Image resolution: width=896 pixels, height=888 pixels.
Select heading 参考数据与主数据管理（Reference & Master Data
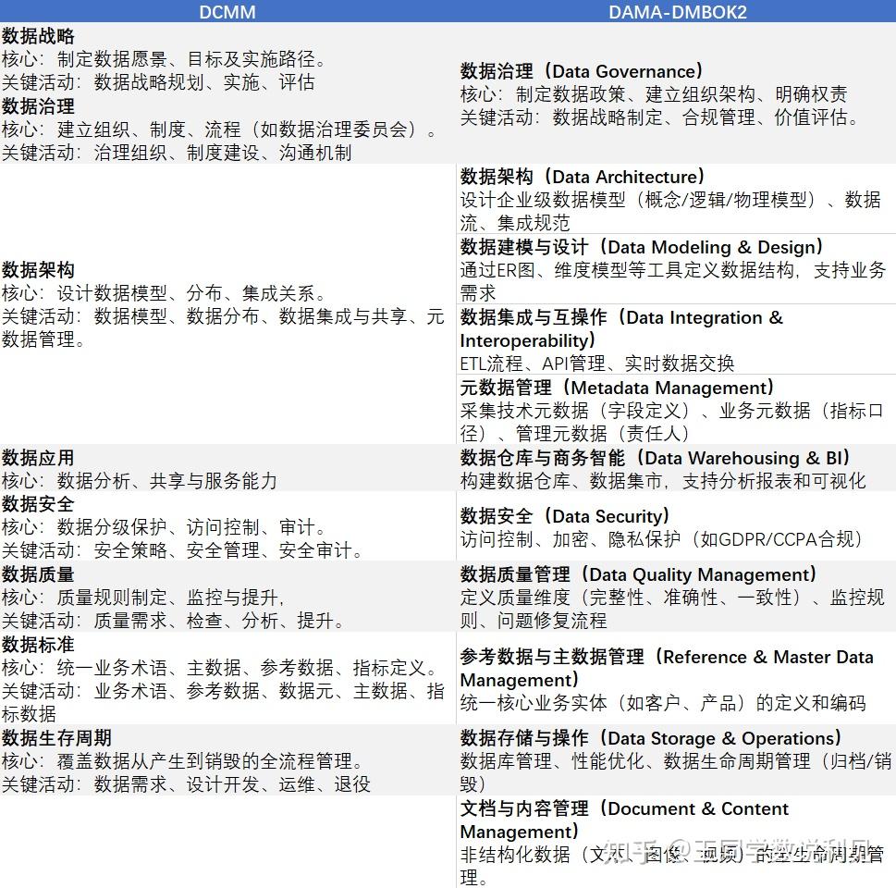[x=667, y=657]
